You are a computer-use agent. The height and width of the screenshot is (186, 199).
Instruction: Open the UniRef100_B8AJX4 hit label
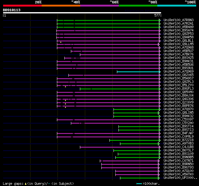pos(178,95)
